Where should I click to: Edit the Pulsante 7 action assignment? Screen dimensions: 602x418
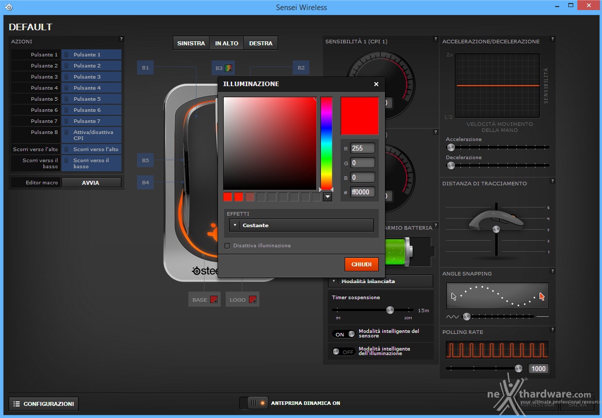click(91, 121)
